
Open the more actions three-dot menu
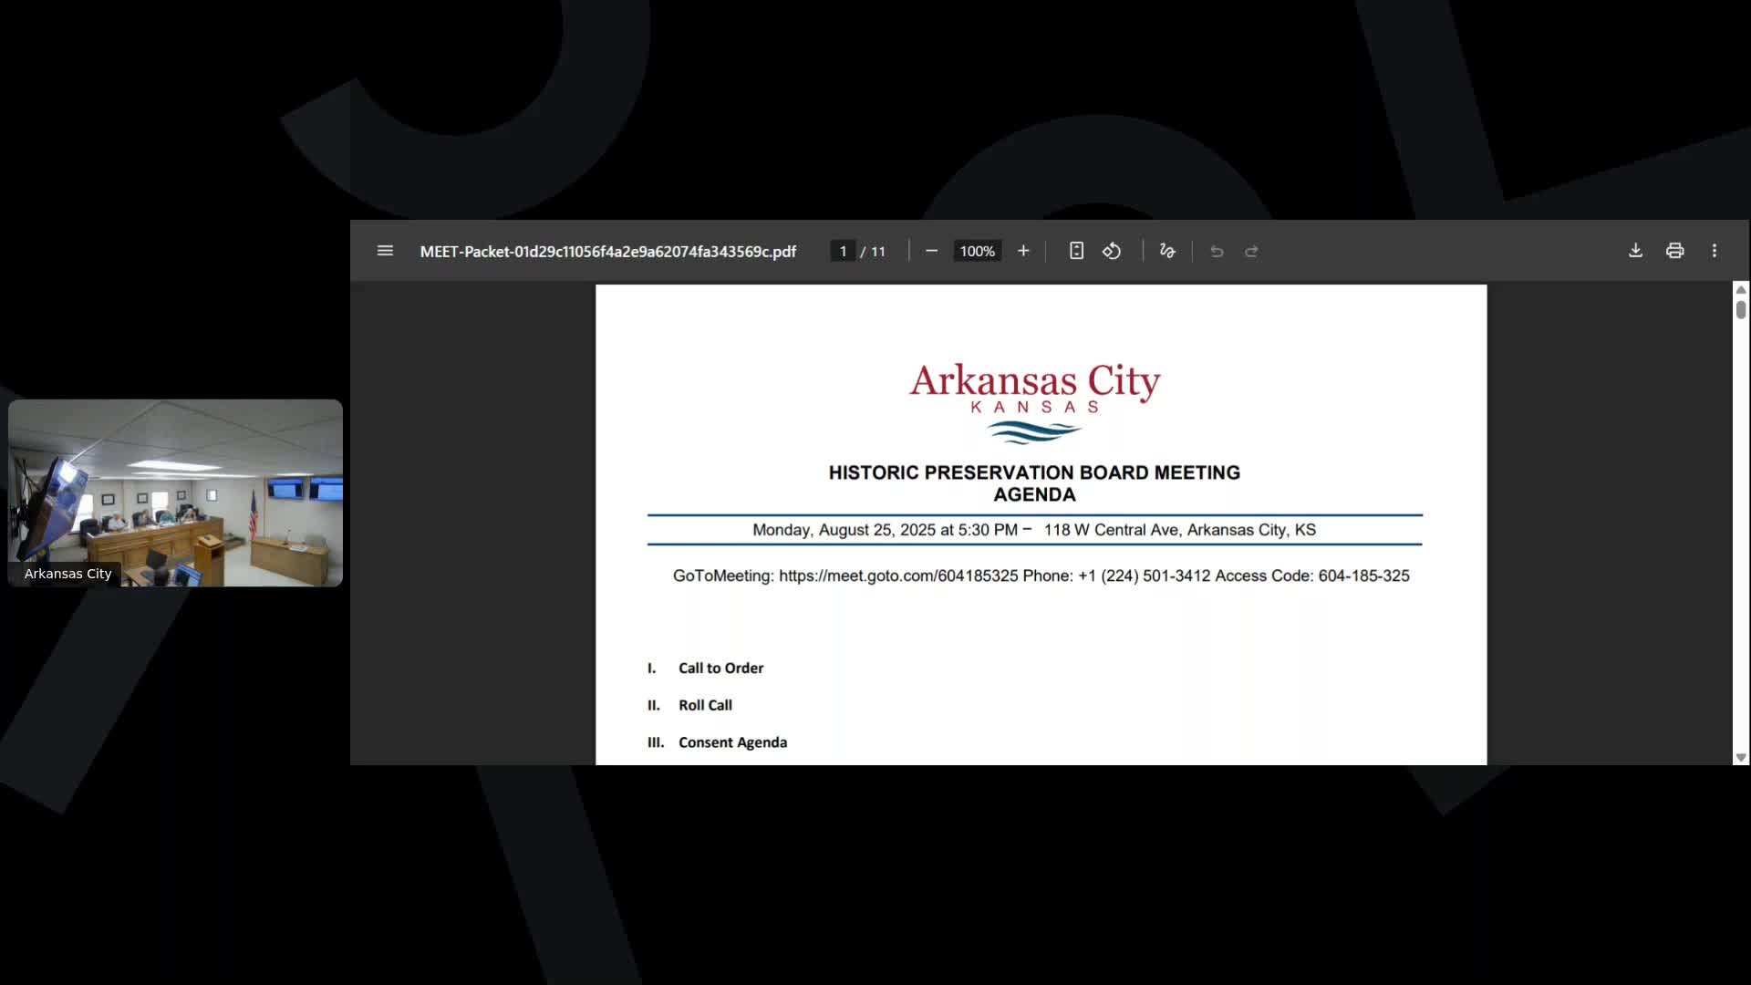(1715, 251)
